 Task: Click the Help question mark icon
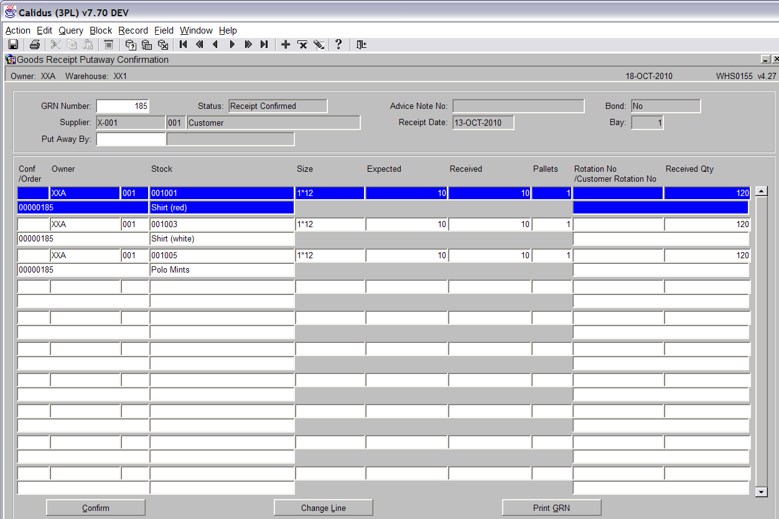click(338, 44)
